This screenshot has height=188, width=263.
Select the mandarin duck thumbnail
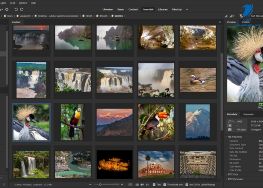coord(198,80)
